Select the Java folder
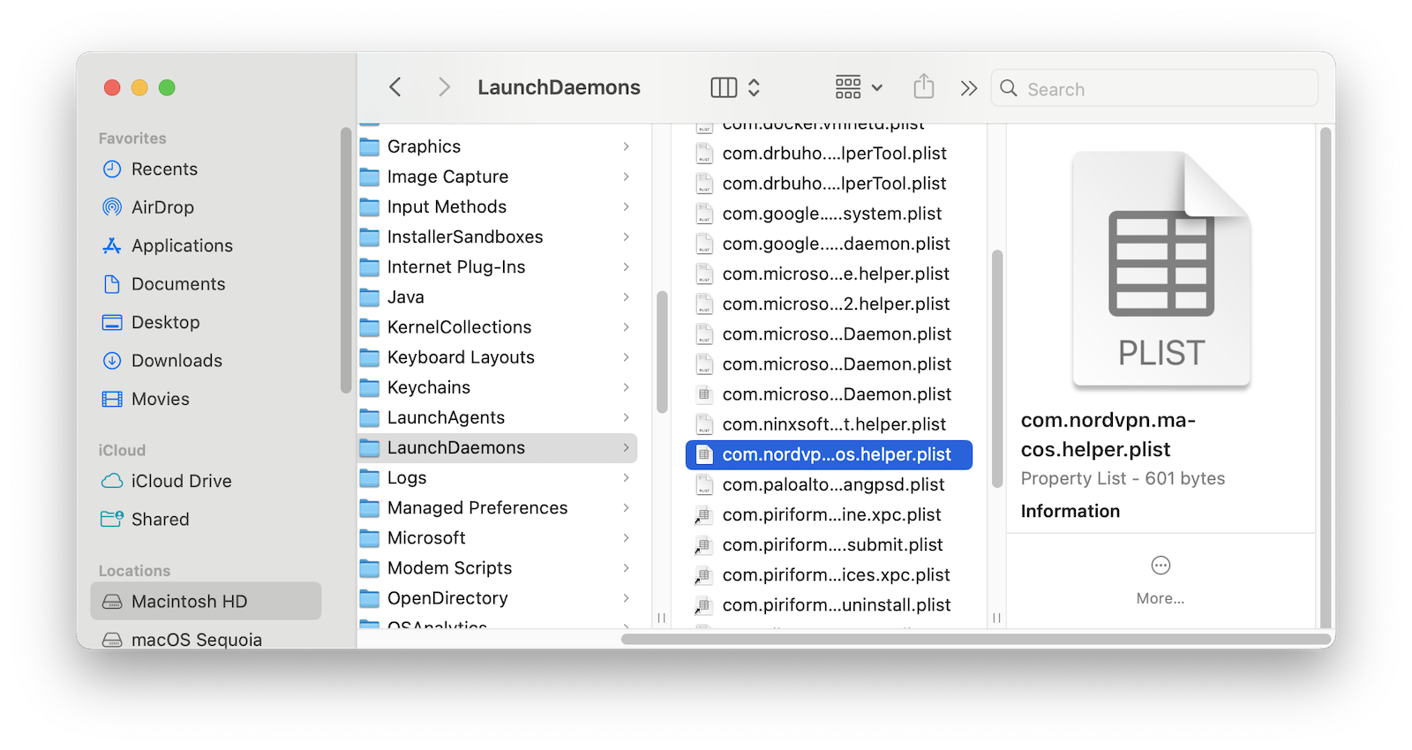The height and width of the screenshot is (750, 1412). tap(498, 297)
